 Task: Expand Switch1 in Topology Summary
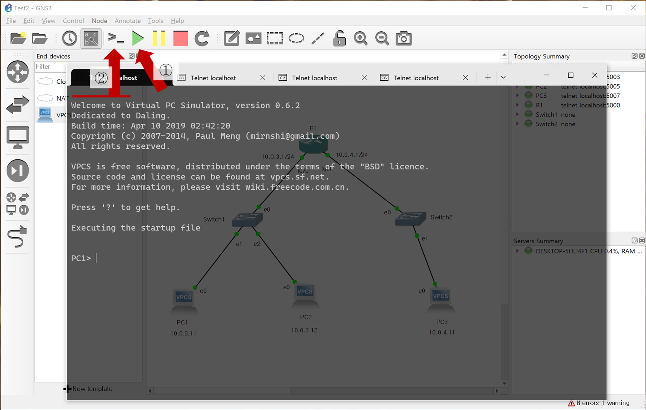point(517,115)
